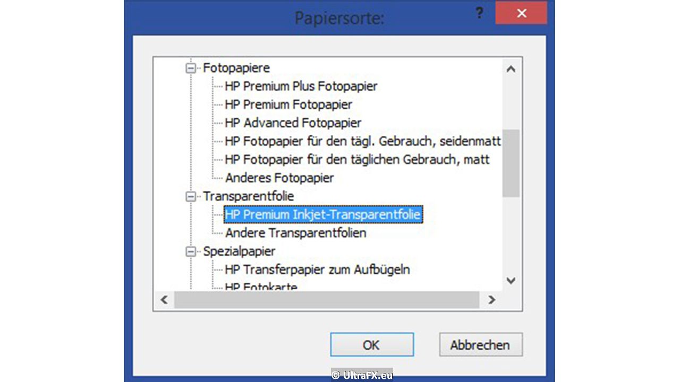Collapse the Spezialpapier tree node
Screen dimensions: 680x382
190,251
